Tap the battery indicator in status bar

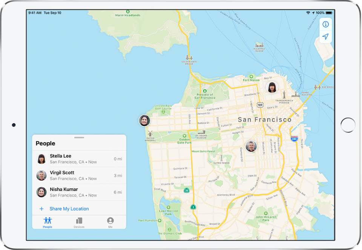coord(329,13)
